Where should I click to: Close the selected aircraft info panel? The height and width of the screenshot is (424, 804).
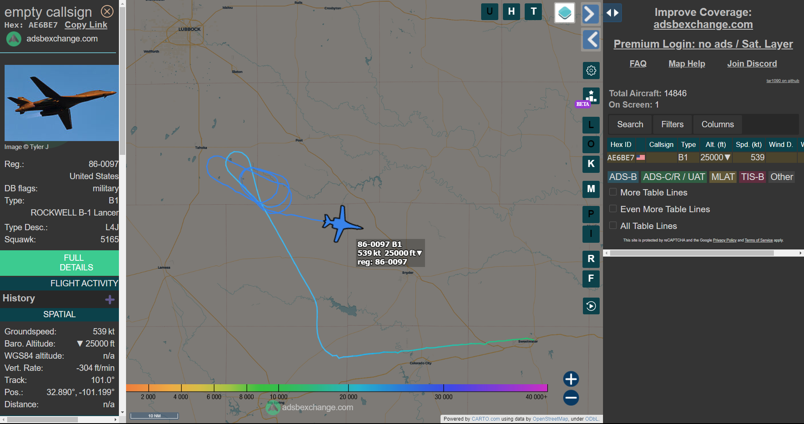tap(107, 11)
